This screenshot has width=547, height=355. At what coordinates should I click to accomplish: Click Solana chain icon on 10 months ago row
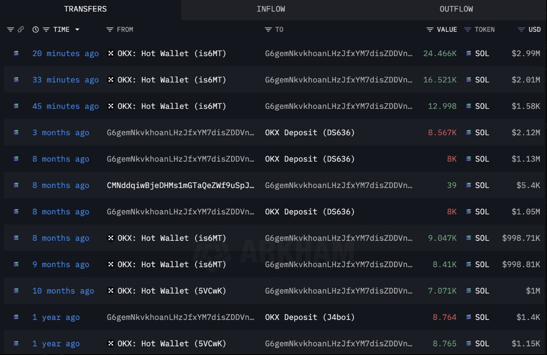pyautogui.click(x=16, y=291)
